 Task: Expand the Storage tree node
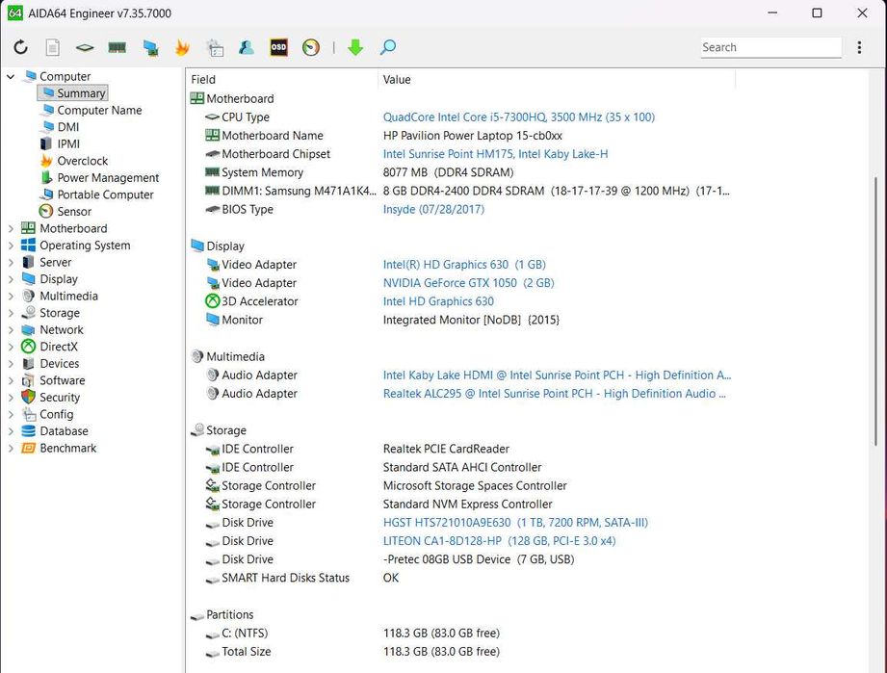[11, 313]
